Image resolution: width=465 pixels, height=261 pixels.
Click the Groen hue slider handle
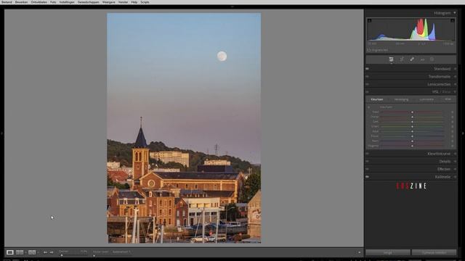412,127
